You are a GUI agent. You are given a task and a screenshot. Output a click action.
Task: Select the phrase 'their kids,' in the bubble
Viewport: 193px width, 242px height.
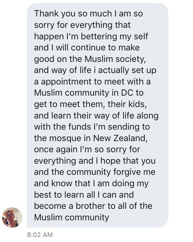point(127,104)
